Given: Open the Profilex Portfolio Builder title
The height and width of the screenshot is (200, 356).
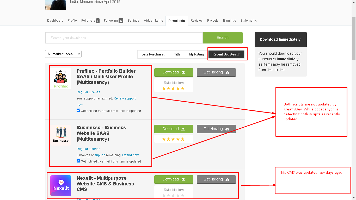Looking at the screenshot, I should pyautogui.click(x=106, y=77).
